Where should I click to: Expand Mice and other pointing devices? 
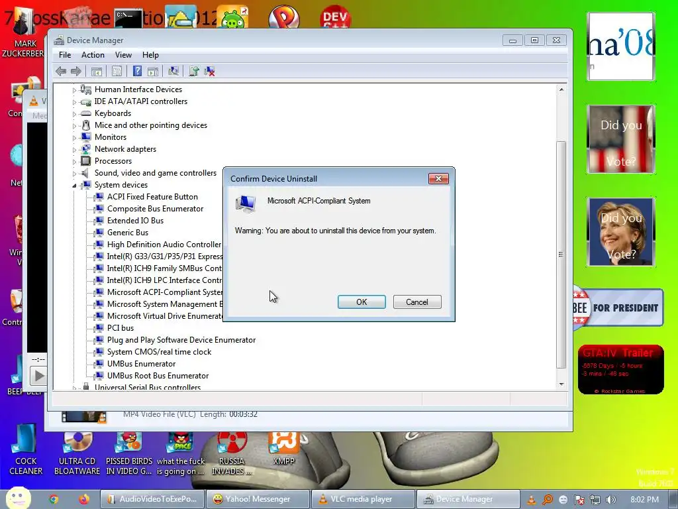(x=74, y=126)
